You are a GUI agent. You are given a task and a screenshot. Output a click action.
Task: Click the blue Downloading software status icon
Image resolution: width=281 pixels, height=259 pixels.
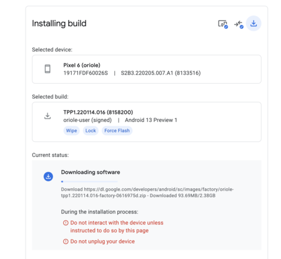[x=48, y=176]
